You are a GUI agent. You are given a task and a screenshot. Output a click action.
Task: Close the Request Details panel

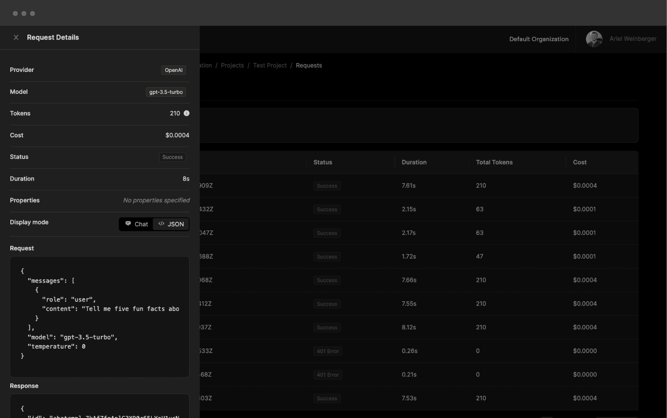(x=16, y=38)
